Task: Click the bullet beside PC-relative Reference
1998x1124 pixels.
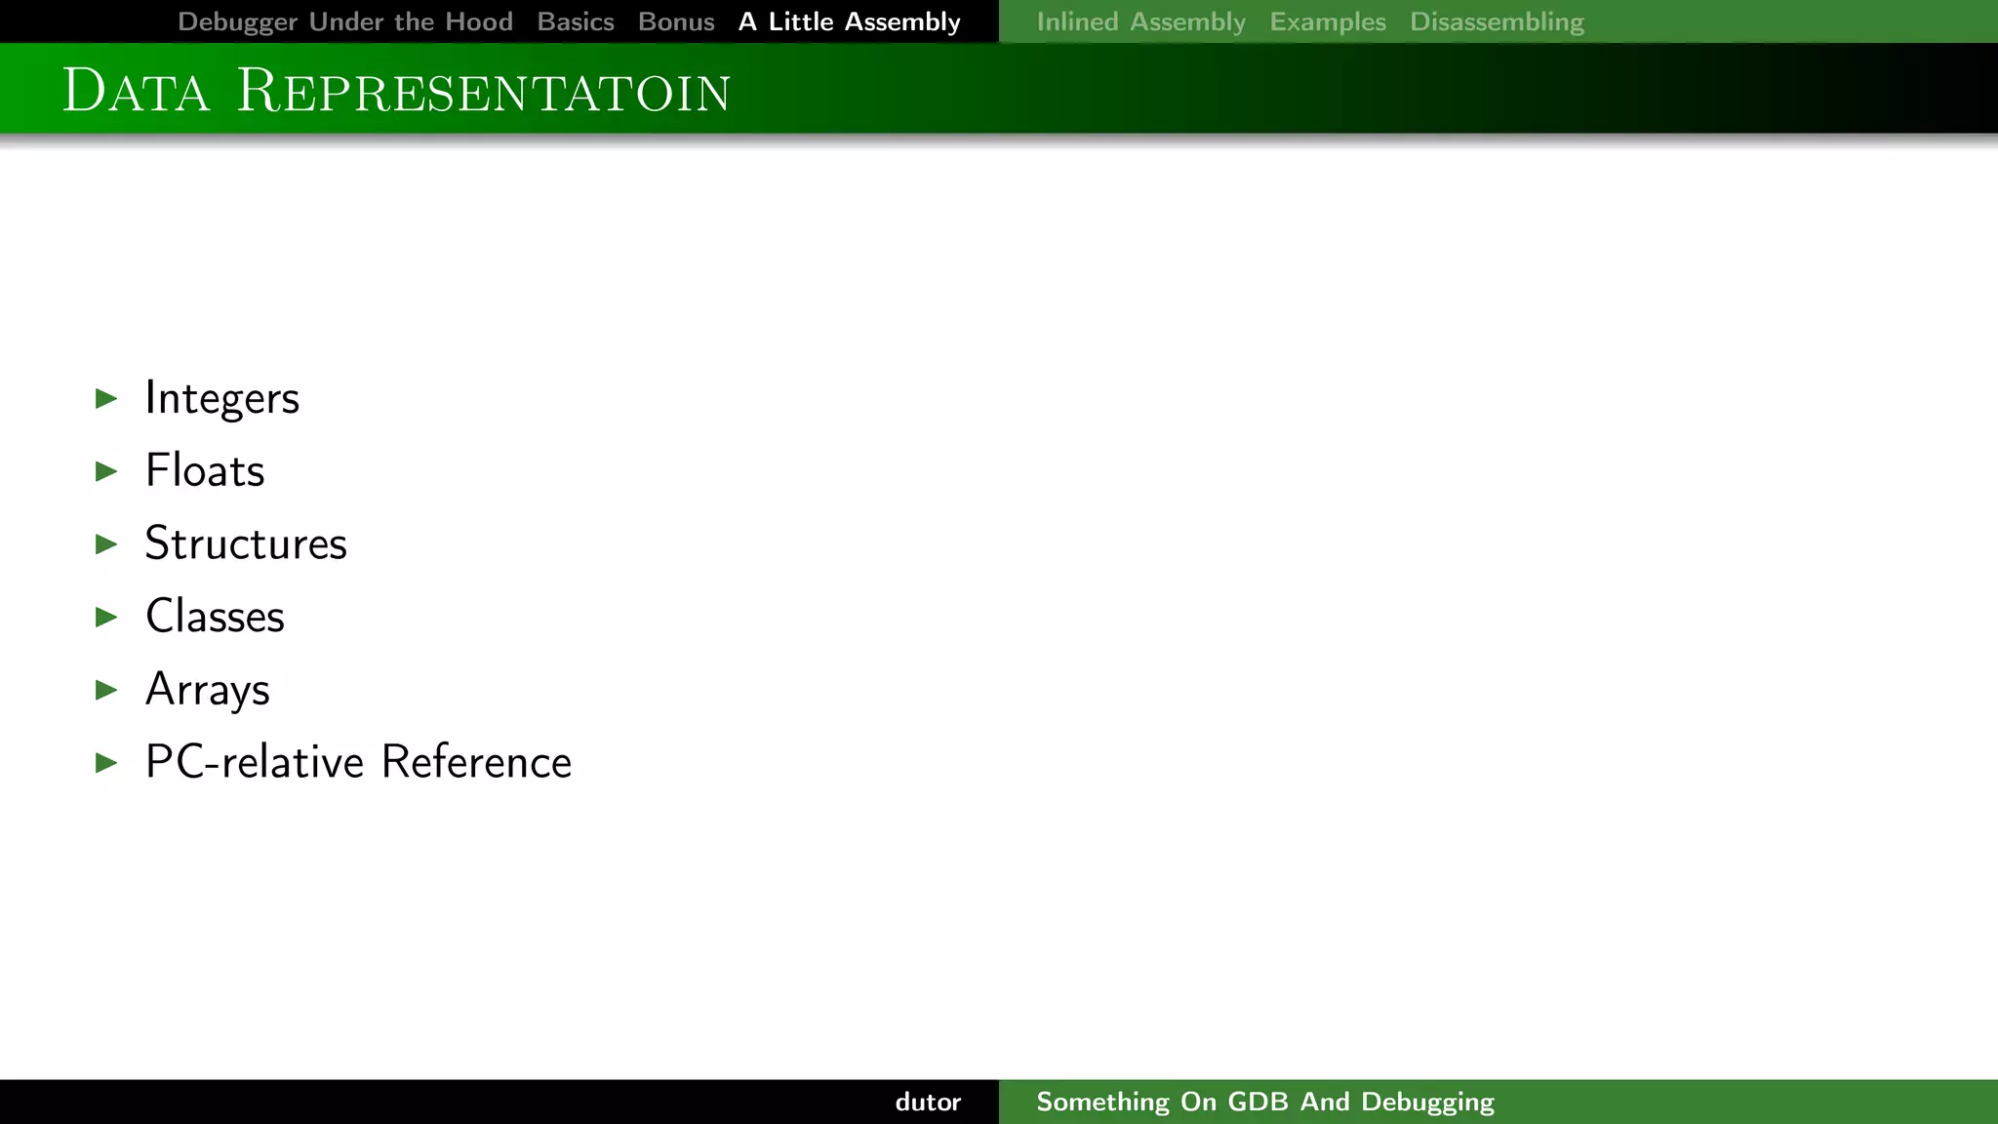Action: (x=106, y=762)
